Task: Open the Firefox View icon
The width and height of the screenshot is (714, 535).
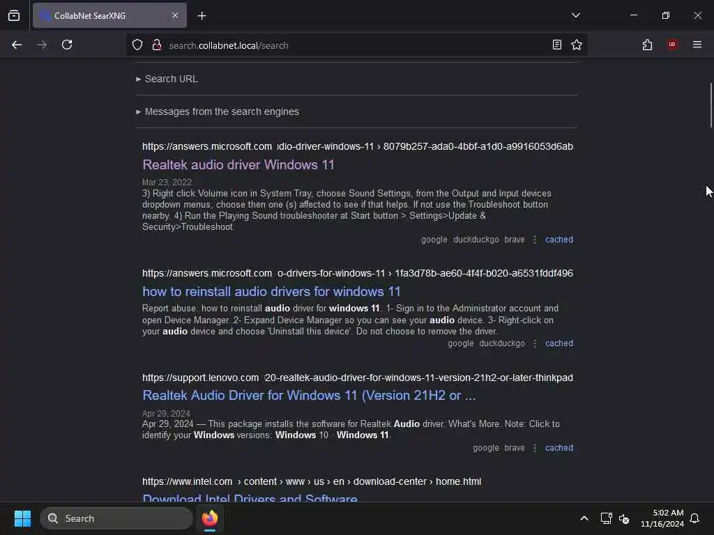Action: pos(14,15)
